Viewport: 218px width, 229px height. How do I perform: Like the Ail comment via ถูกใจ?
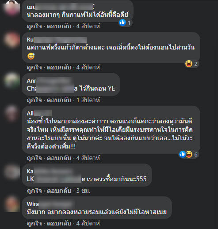34,158
